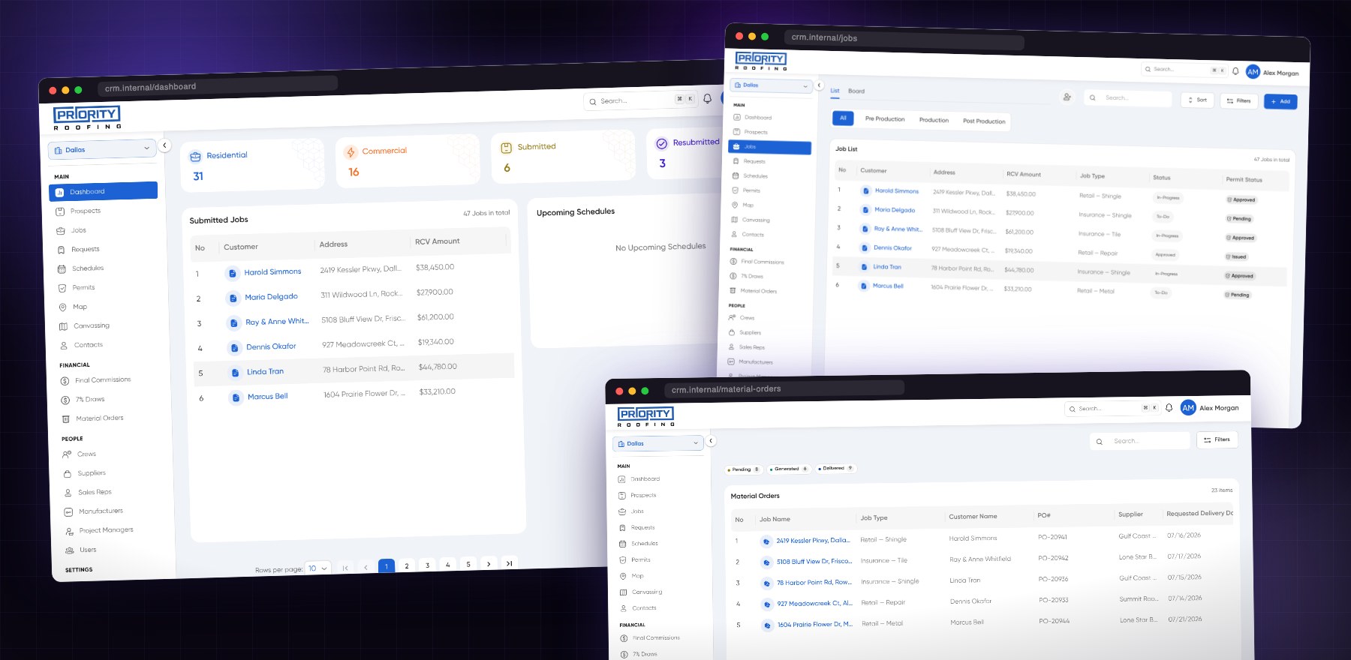Image resolution: width=1351 pixels, height=660 pixels.
Task: Click the orders search field beside material-orders Filters
Action: click(1140, 441)
